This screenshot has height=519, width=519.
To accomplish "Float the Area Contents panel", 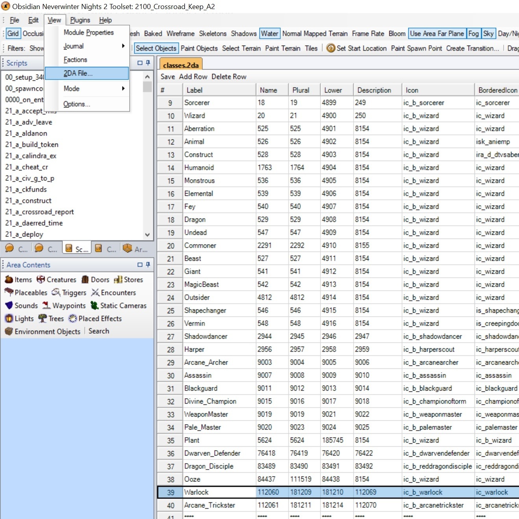I will tap(140, 264).
